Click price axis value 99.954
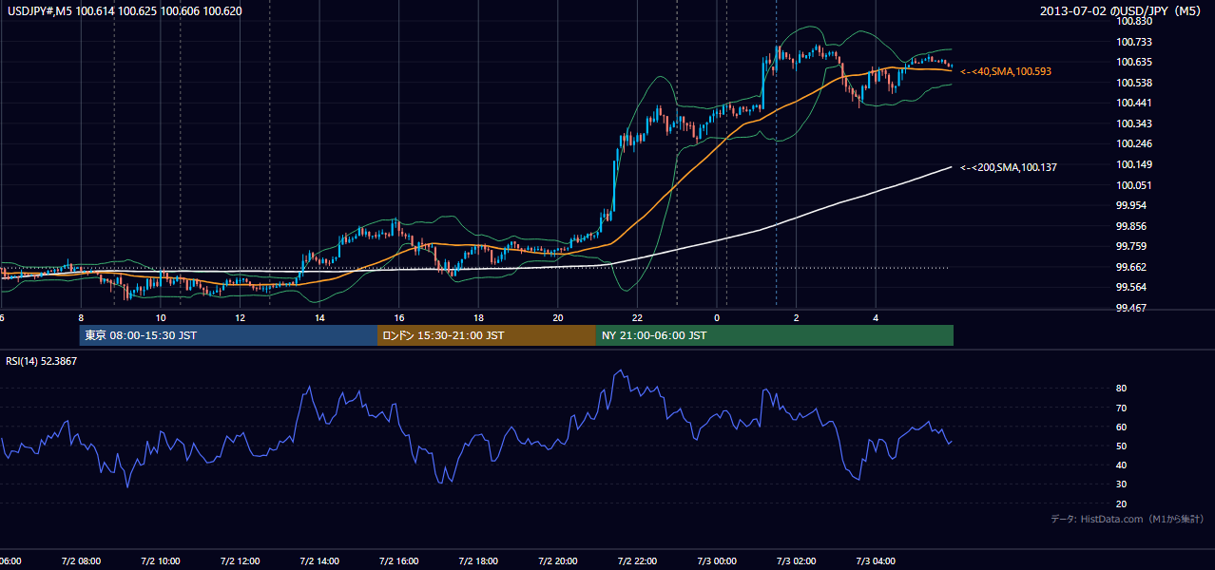The width and height of the screenshot is (1215, 570). point(1131,205)
